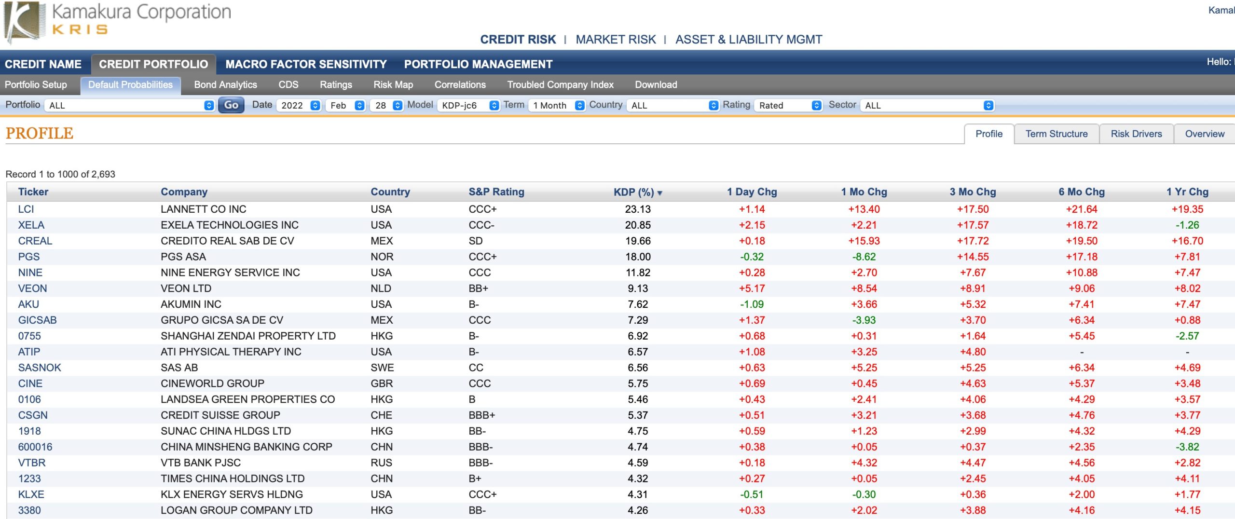The height and width of the screenshot is (519, 1235).
Task: Open Troubled Company Index submenu item
Action: point(560,84)
